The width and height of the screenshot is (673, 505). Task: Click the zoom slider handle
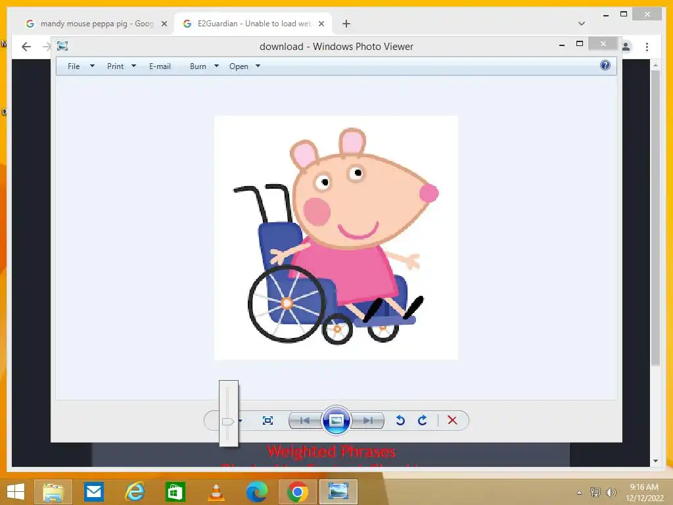pyautogui.click(x=228, y=421)
